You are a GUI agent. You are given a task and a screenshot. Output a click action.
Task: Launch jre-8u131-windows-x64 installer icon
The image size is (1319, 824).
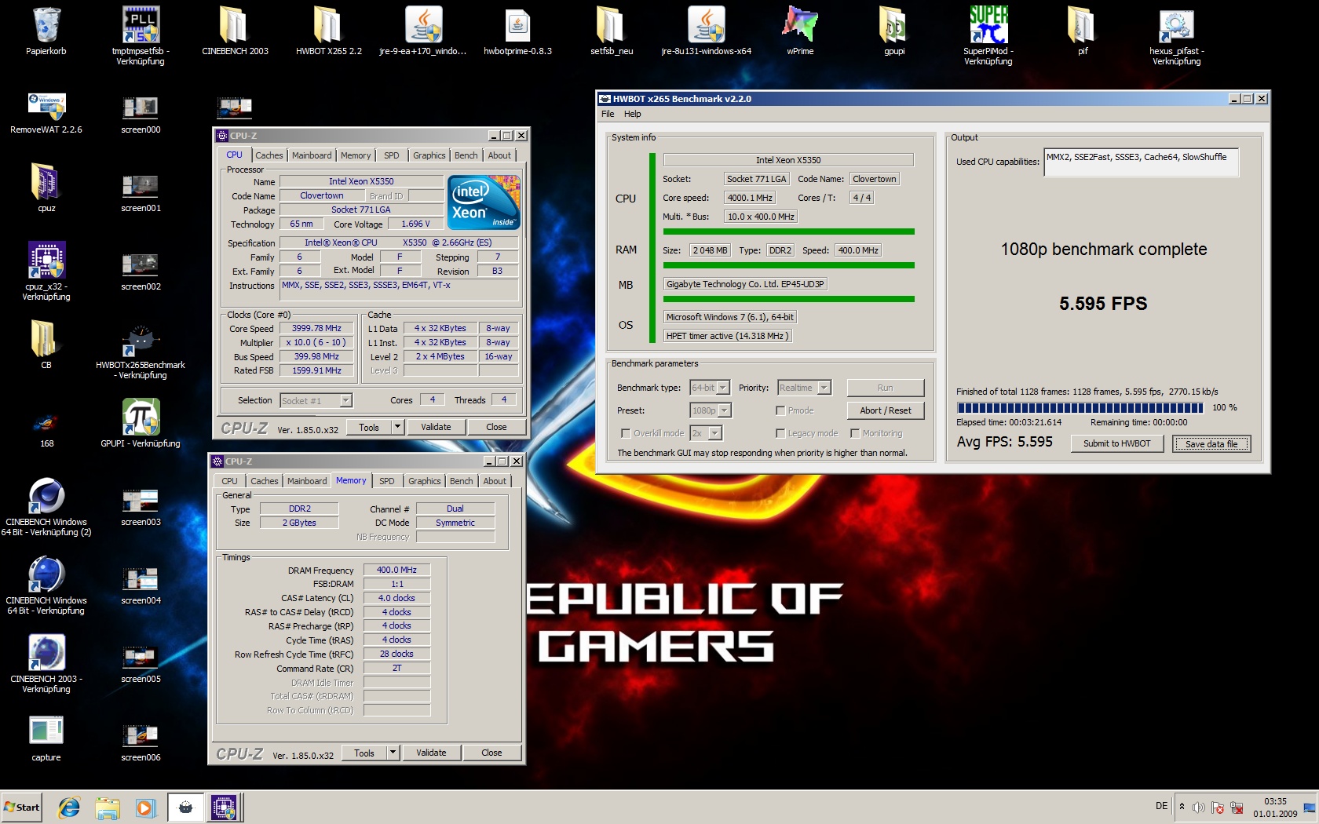pyautogui.click(x=706, y=25)
